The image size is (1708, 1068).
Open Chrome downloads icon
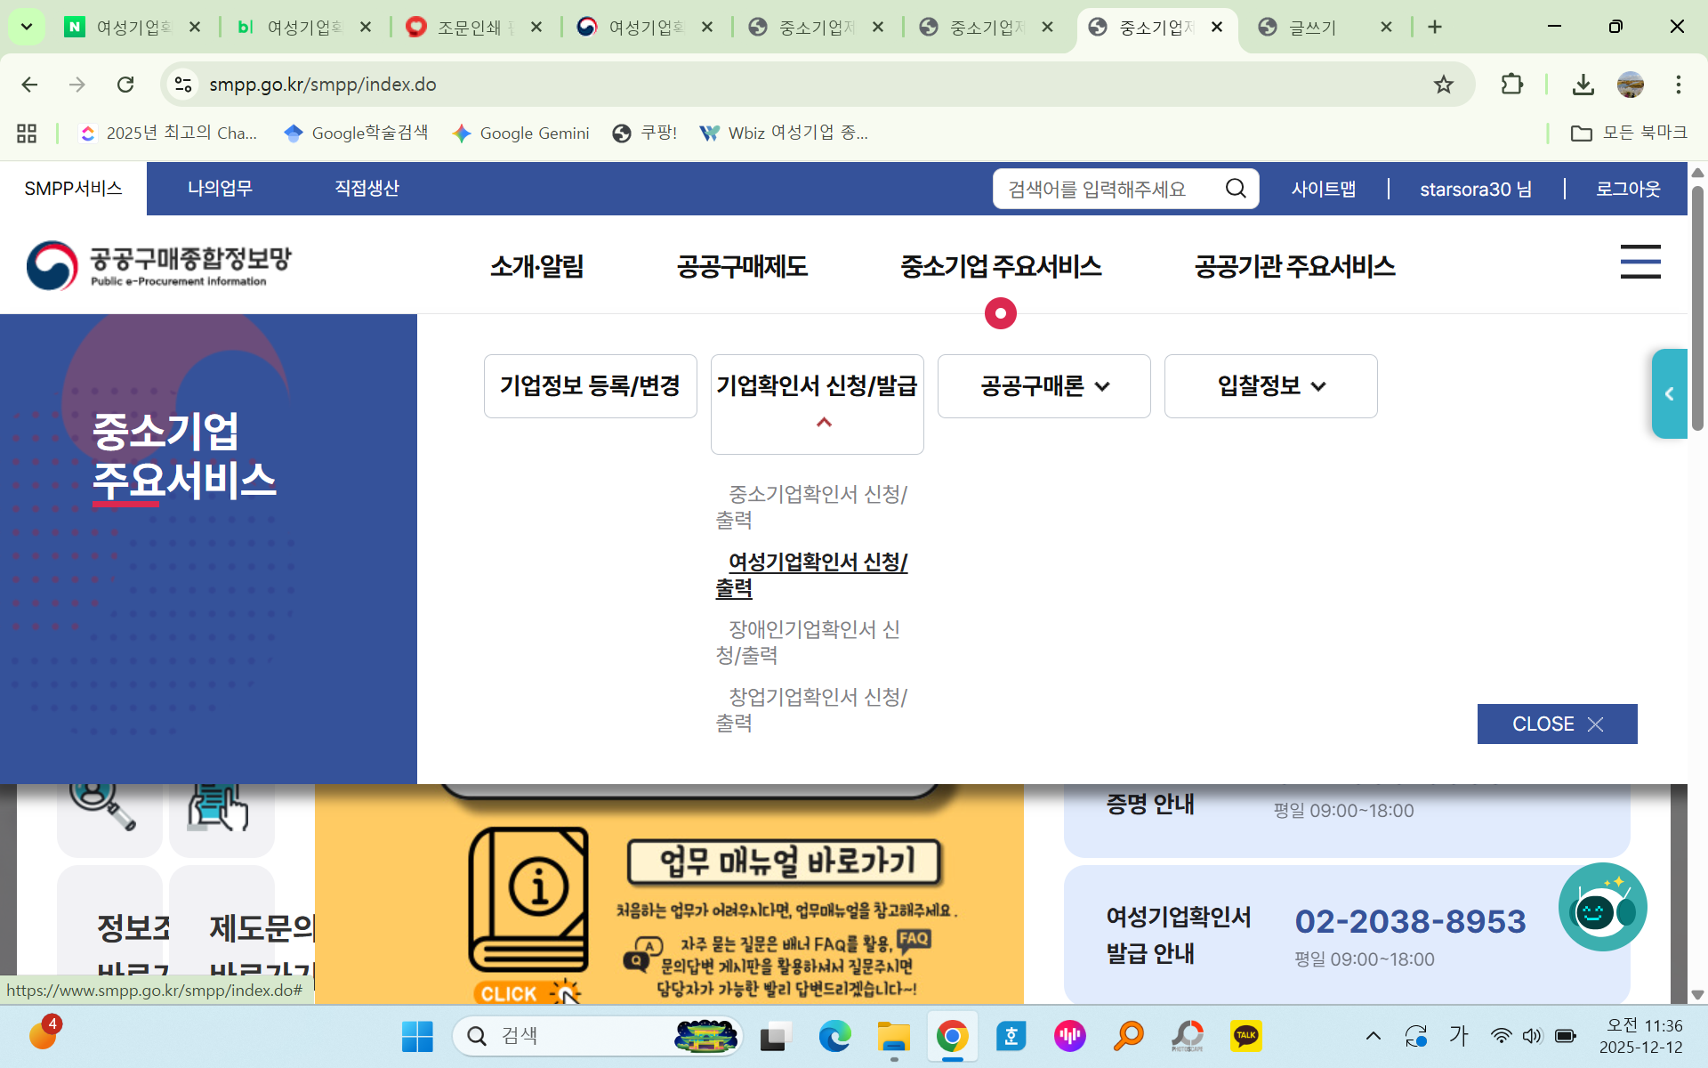(x=1583, y=85)
